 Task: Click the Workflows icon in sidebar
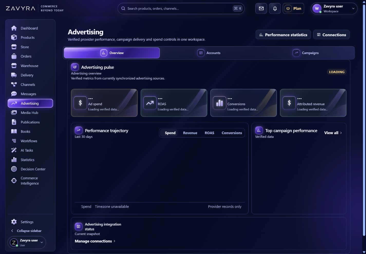(14, 141)
